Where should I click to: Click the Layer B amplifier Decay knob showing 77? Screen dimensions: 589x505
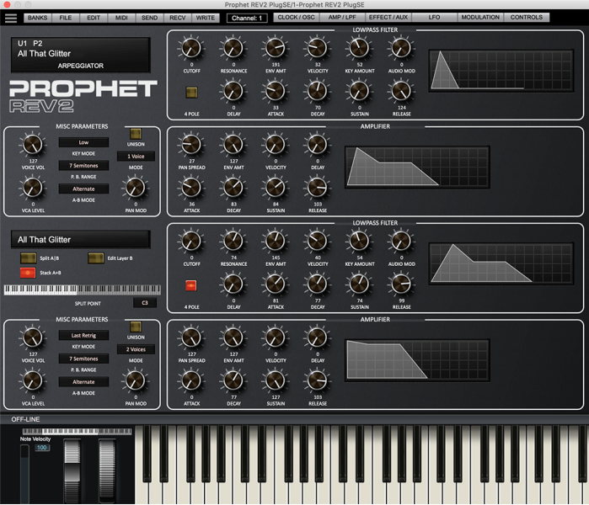(x=233, y=380)
